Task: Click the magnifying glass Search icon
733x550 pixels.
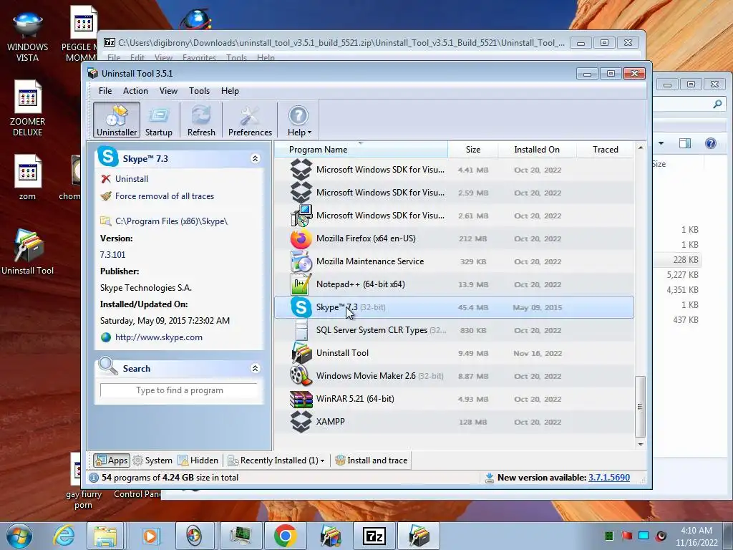Action: tap(108, 366)
